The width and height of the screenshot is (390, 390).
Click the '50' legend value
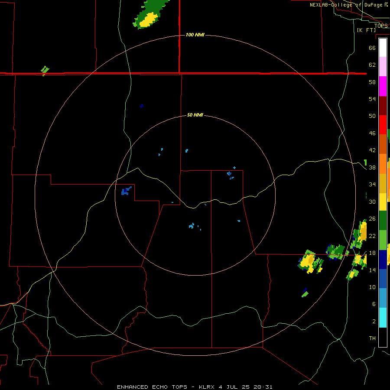(372, 116)
